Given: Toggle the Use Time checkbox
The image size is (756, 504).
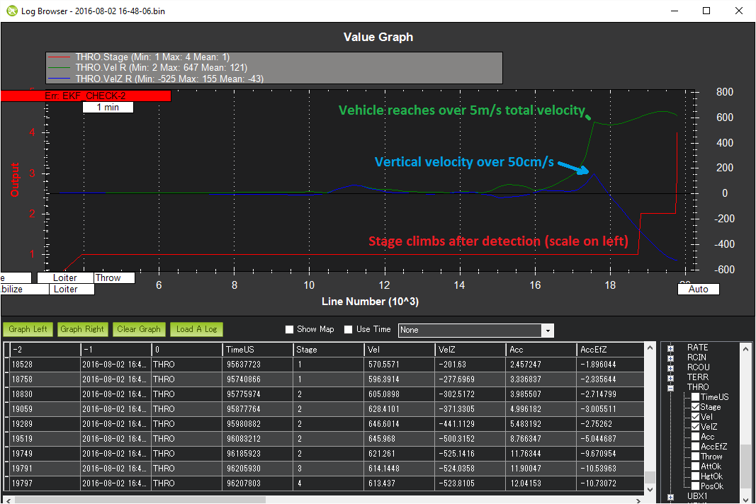Looking at the screenshot, I should pos(349,330).
